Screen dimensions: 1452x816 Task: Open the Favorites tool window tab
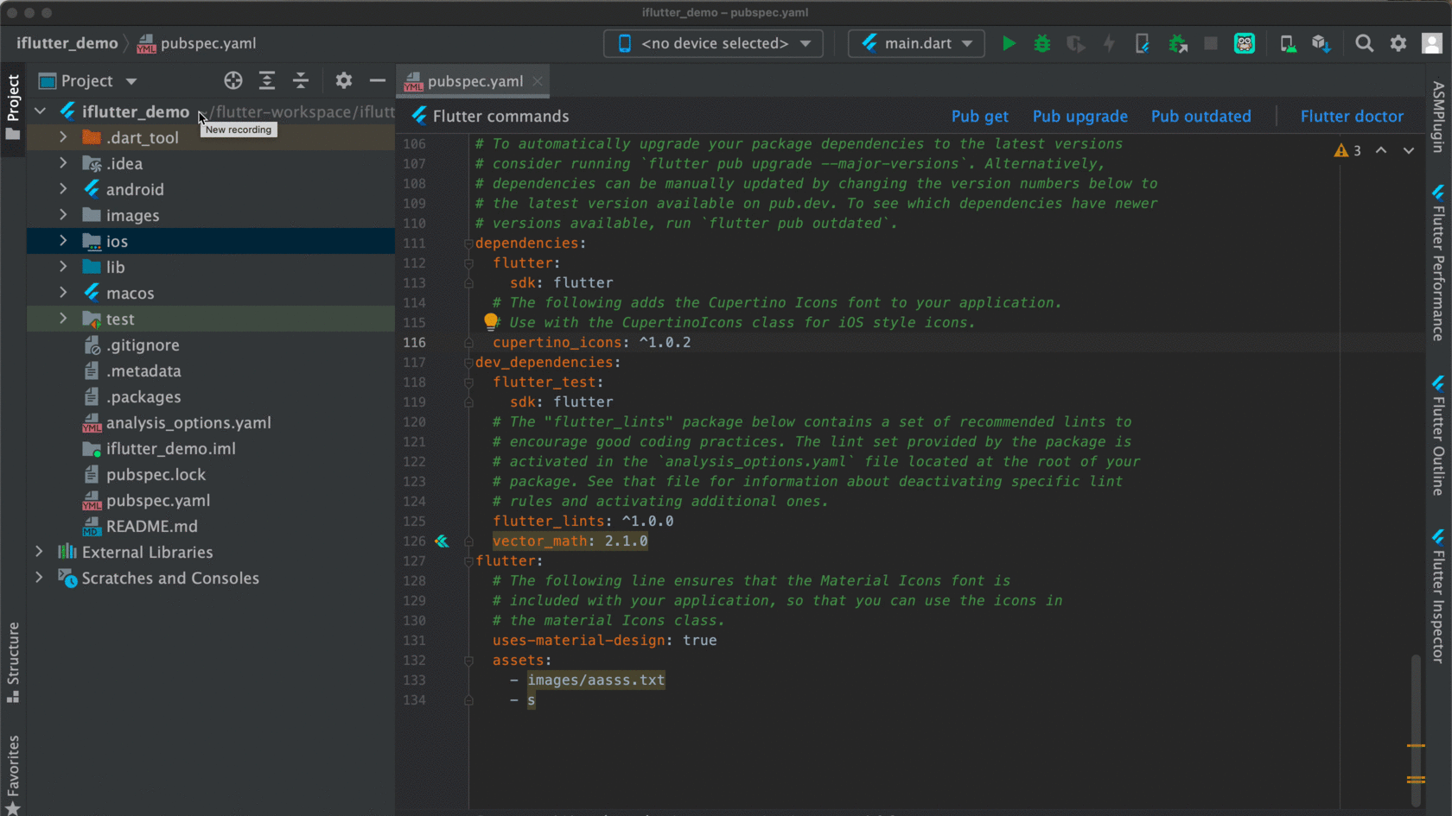13,774
